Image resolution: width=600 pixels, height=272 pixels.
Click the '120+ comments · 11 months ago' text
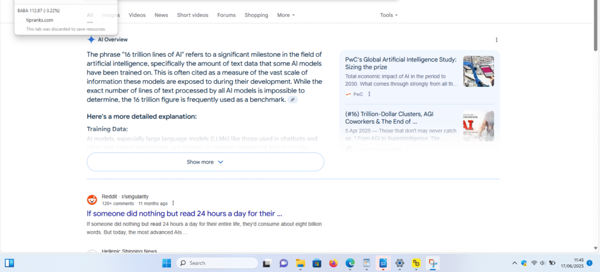coord(135,203)
